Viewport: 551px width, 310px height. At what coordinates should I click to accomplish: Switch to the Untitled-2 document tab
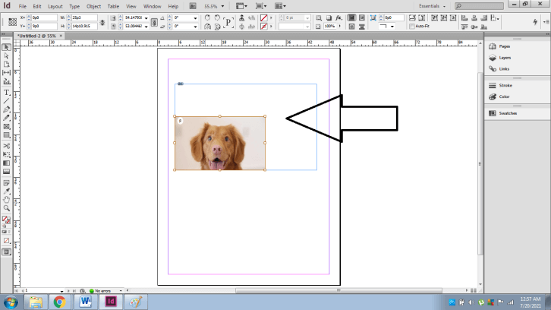(x=37, y=36)
